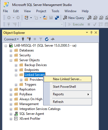The image size is (108, 130).
Task: Click the Save icon in toolbar
Action: coord(51,18)
